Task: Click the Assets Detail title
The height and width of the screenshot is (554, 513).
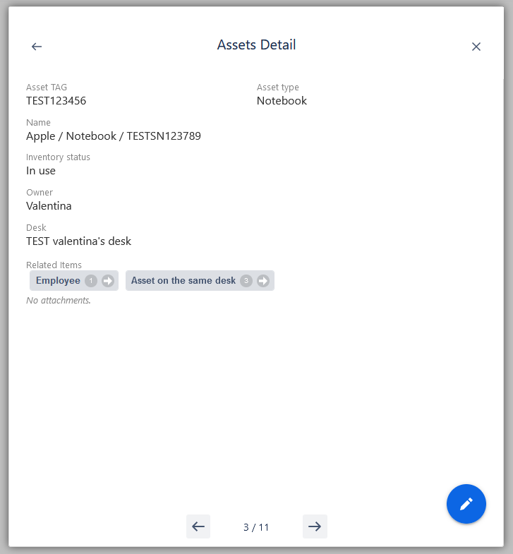Action: (x=256, y=45)
